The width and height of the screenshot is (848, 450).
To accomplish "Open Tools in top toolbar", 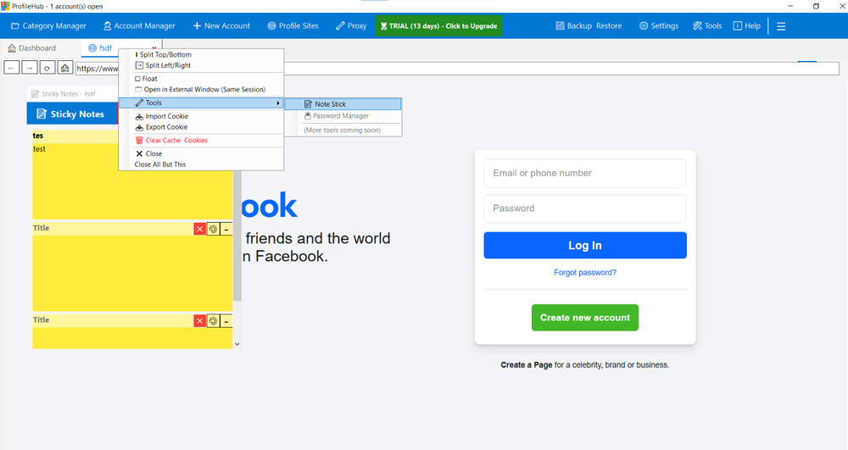I will (x=707, y=26).
